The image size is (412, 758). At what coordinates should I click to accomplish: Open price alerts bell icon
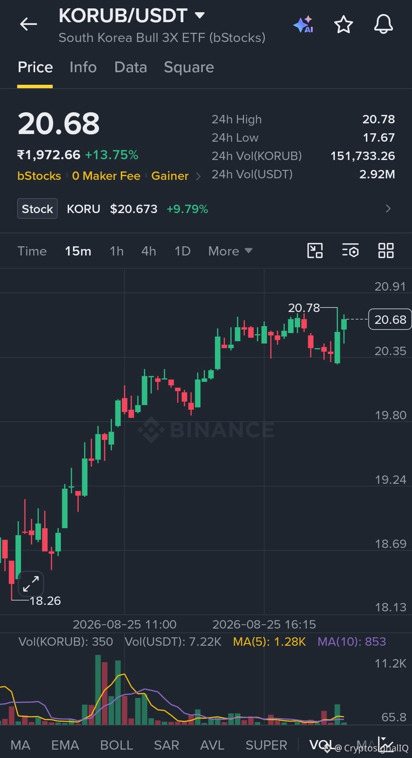click(383, 24)
